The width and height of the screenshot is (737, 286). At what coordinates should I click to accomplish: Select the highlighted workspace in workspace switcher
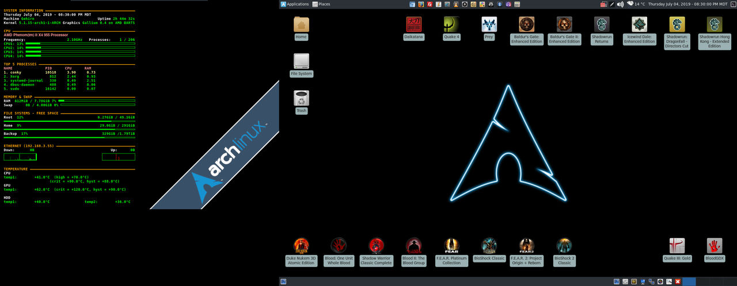689,281
